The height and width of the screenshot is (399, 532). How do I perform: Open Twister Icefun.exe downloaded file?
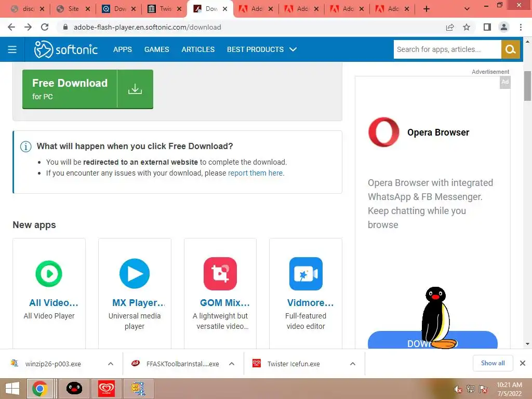pos(294,364)
